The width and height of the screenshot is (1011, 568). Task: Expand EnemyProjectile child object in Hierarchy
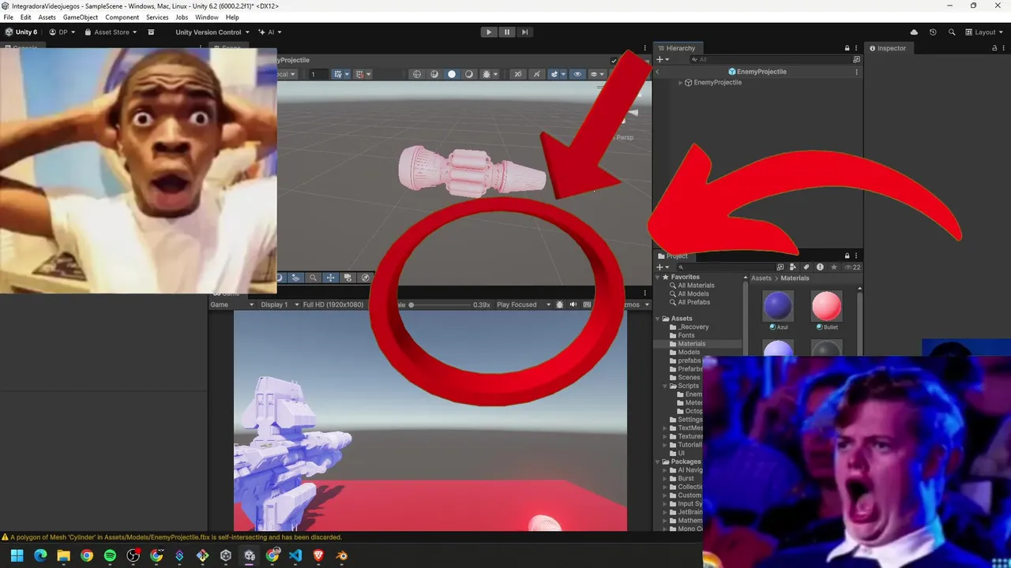coord(680,83)
